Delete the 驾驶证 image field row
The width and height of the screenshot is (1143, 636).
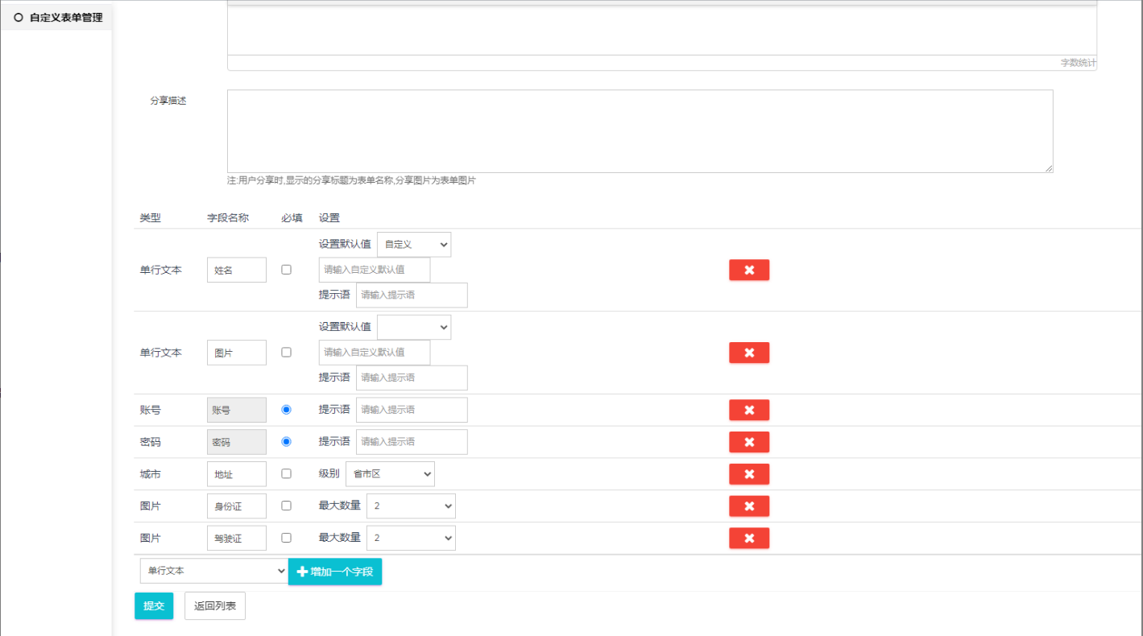(x=748, y=538)
